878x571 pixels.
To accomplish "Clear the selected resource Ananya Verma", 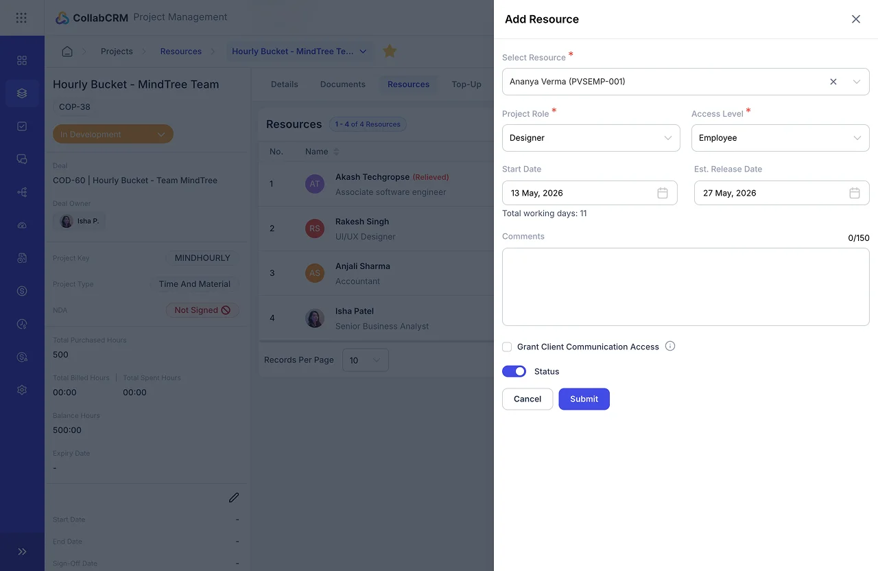I will point(833,82).
